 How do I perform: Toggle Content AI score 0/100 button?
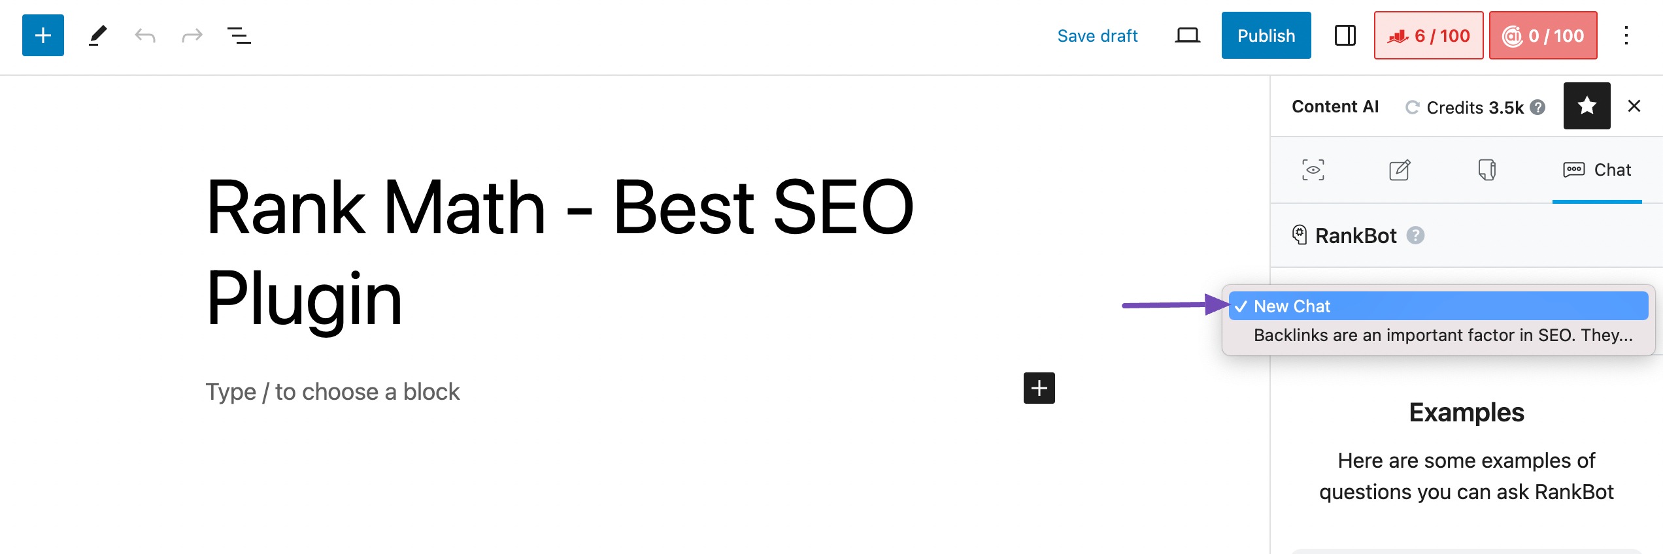(1543, 35)
